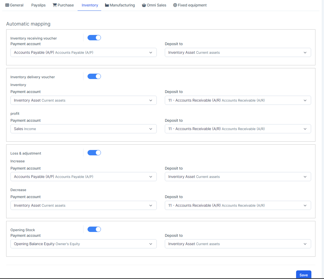
Task: Click the General tab table icon
Action: click(7, 5)
